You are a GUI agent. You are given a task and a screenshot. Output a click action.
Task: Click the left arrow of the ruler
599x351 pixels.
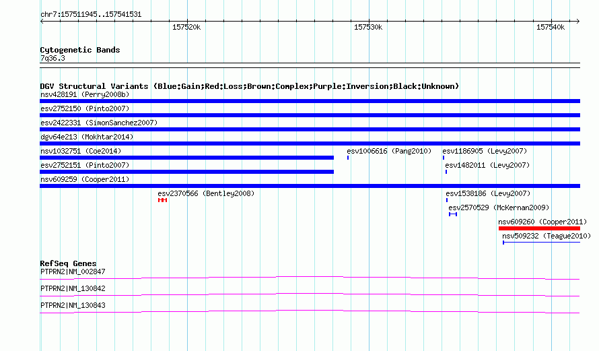click(x=42, y=22)
